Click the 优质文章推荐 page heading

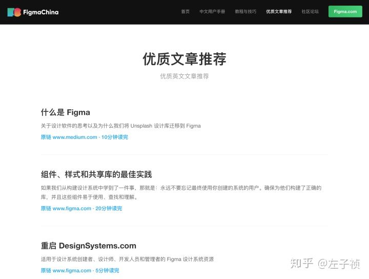click(x=184, y=59)
